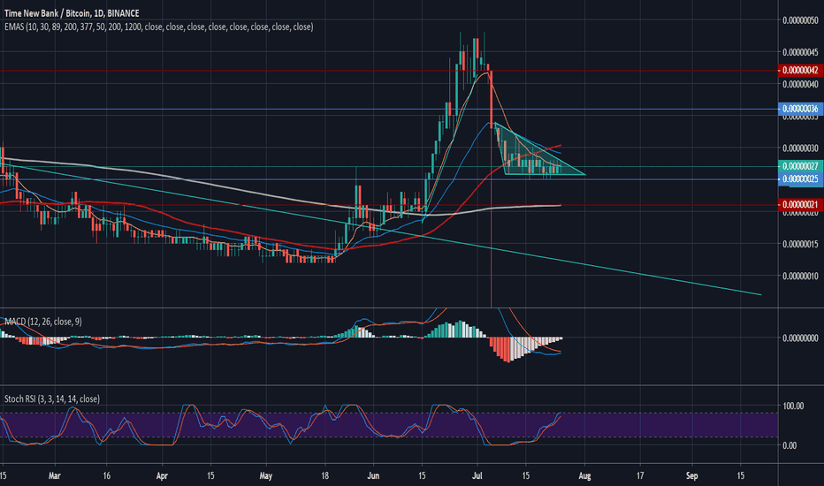Click 0.00000015 on the price axis
The image size is (824, 486).
[x=800, y=244]
